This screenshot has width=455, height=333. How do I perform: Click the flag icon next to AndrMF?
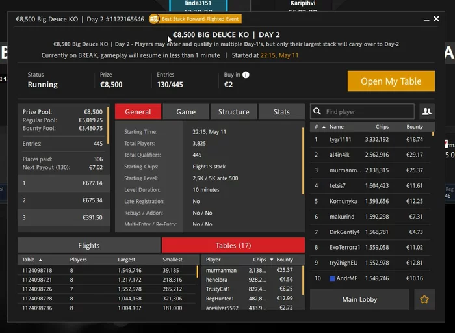(332, 278)
